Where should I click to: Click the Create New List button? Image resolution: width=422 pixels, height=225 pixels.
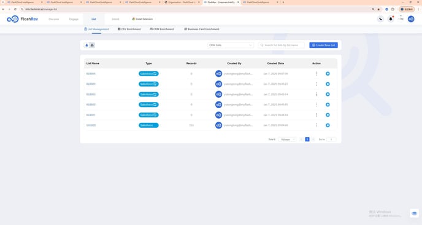point(323,45)
